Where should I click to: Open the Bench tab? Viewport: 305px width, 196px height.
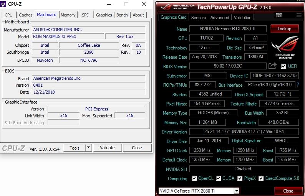122,15
